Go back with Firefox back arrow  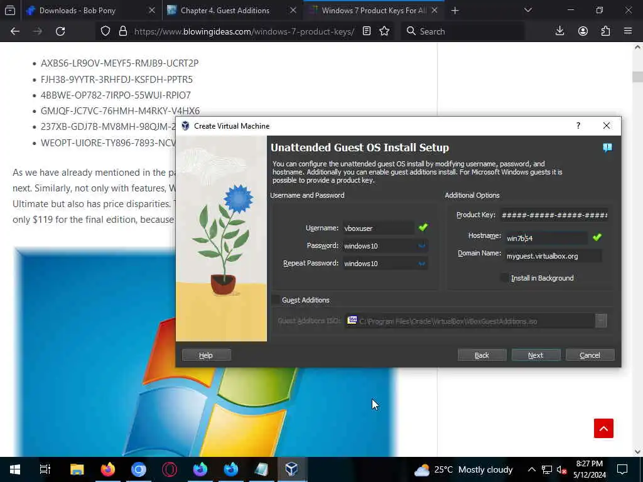point(15,31)
